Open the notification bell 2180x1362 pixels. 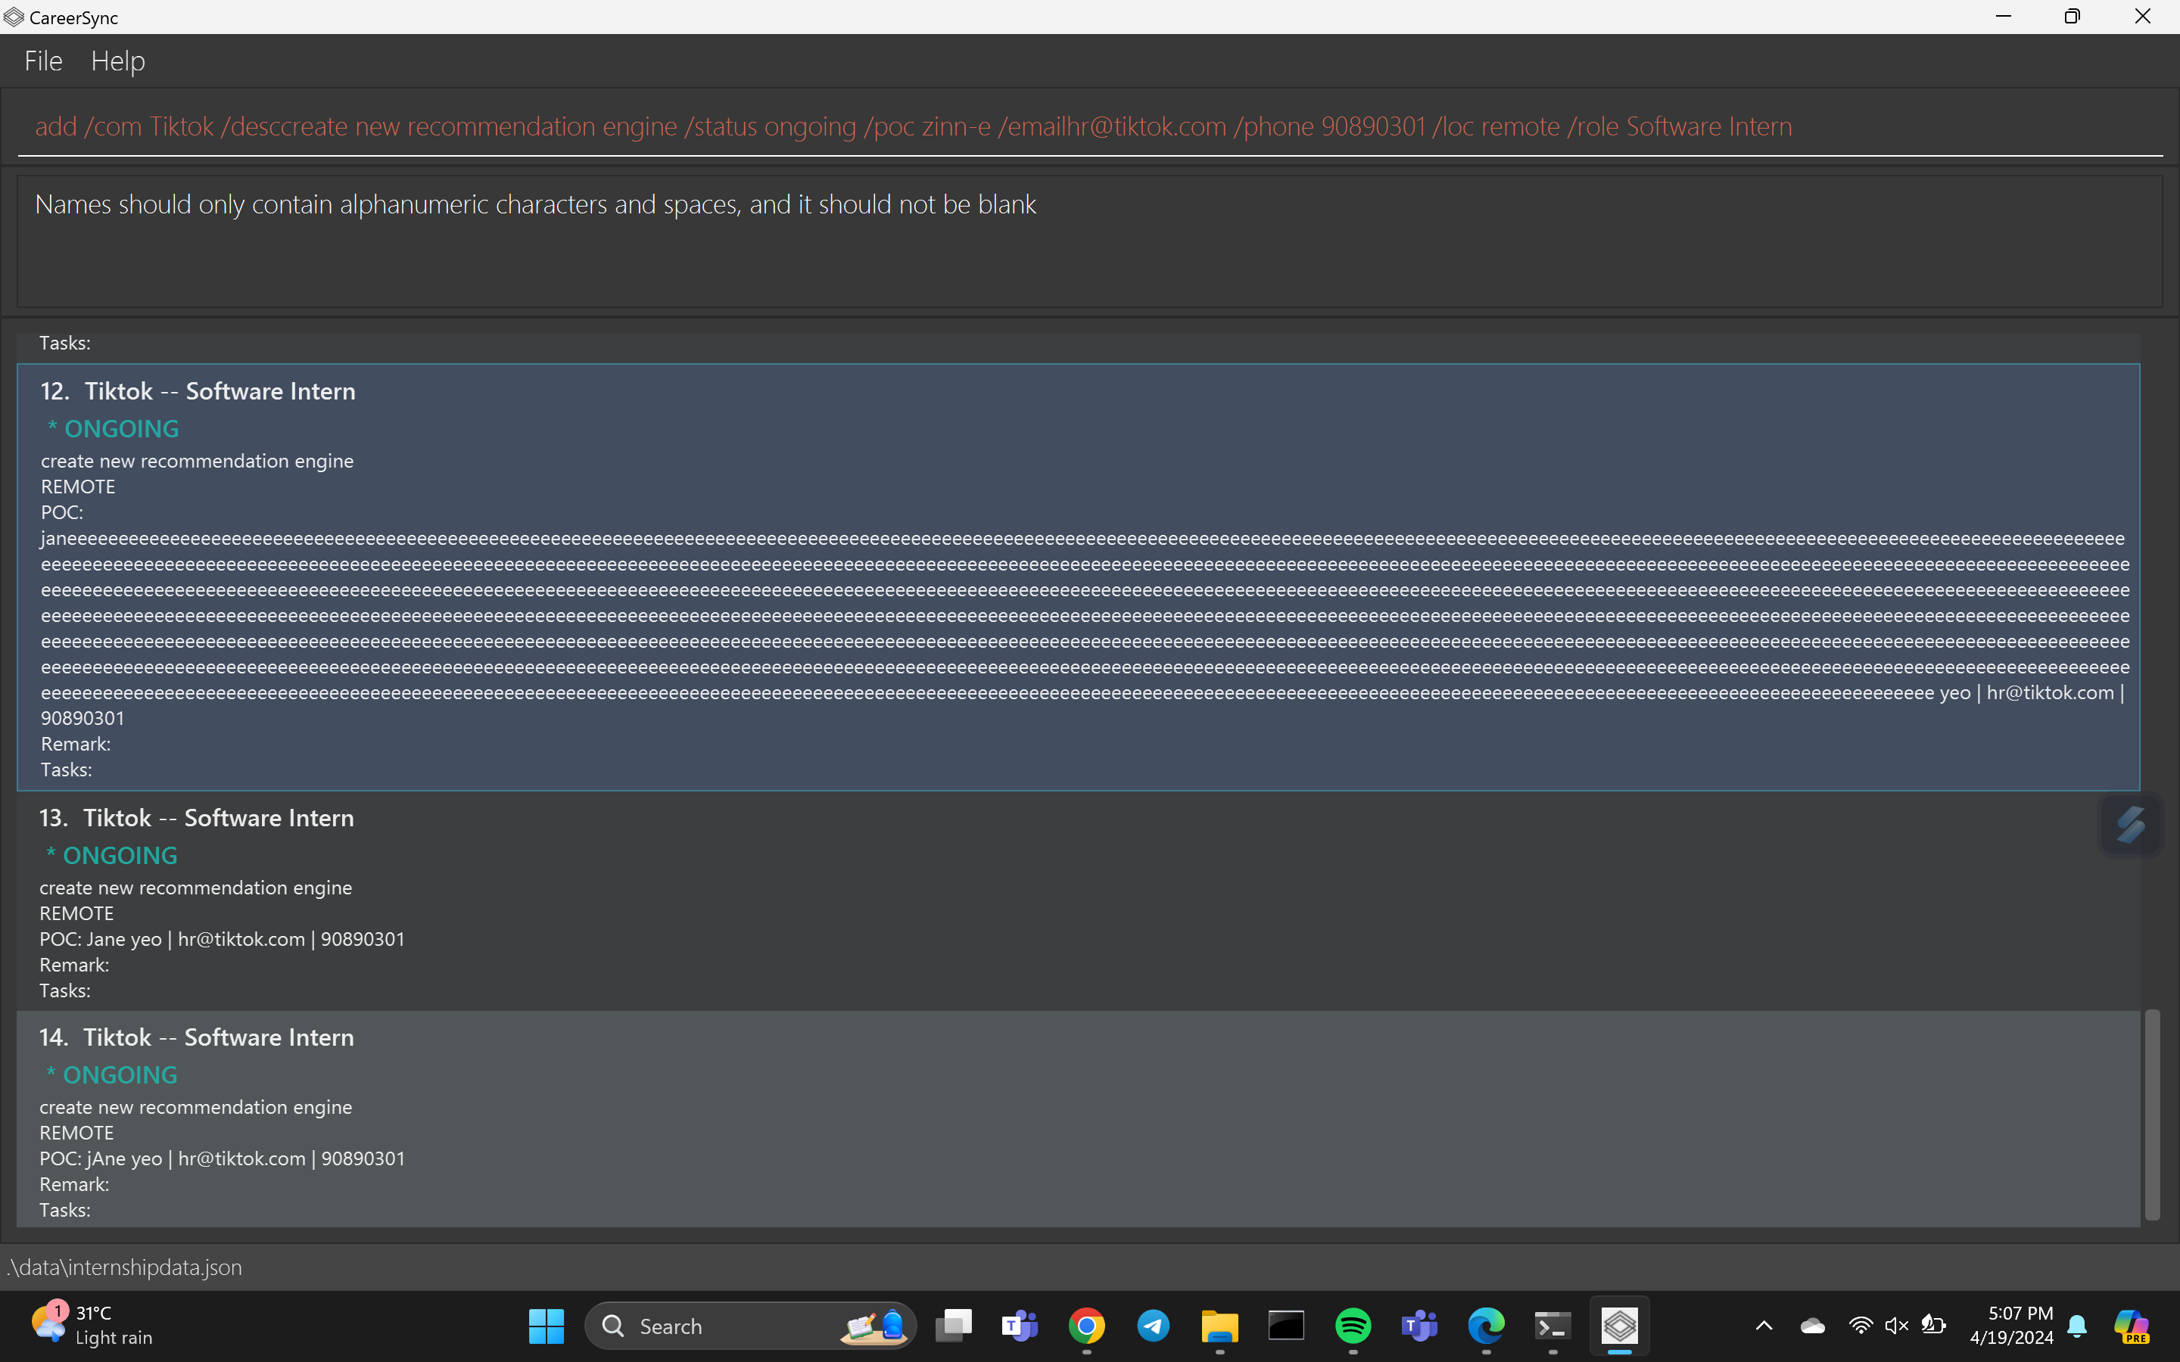coord(2077,1326)
